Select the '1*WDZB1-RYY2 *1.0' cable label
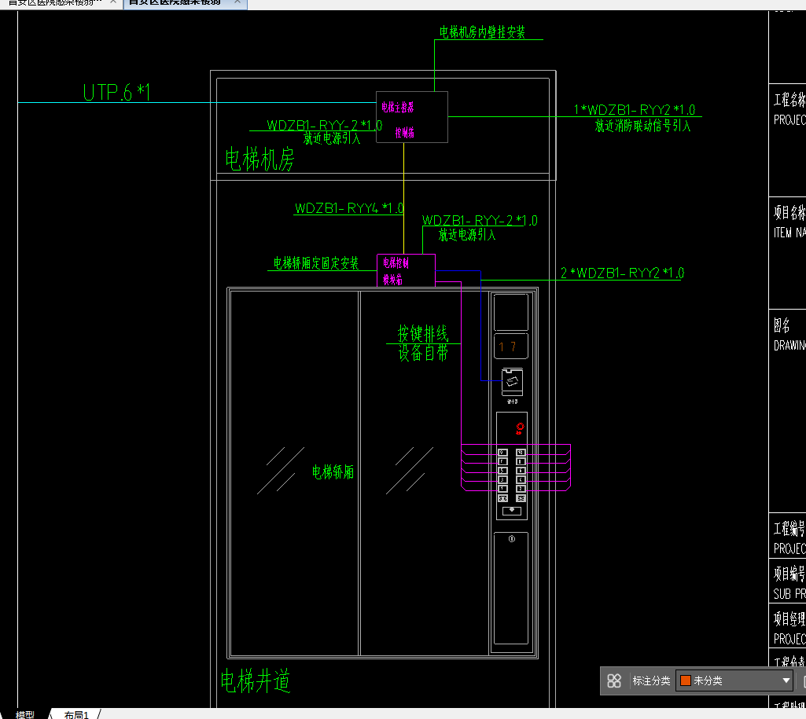This screenshot has height=719, width=806. pos(635,110)
